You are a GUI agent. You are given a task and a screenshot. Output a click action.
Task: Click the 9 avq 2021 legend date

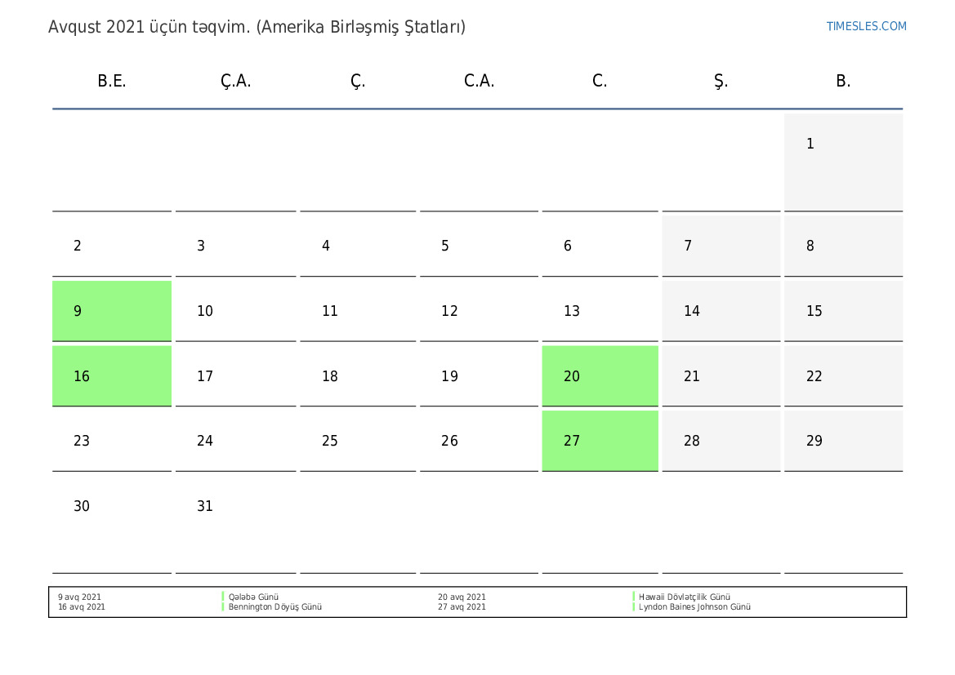pos(80,597)
